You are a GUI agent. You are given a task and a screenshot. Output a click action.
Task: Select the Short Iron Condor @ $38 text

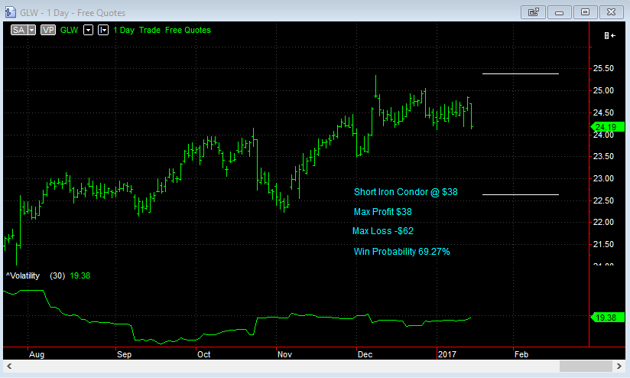click(406, 192)
